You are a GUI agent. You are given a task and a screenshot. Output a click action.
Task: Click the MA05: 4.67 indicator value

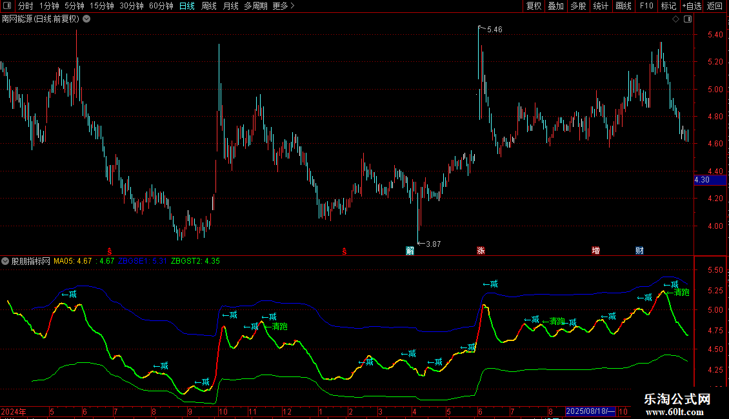pos(72,261)
